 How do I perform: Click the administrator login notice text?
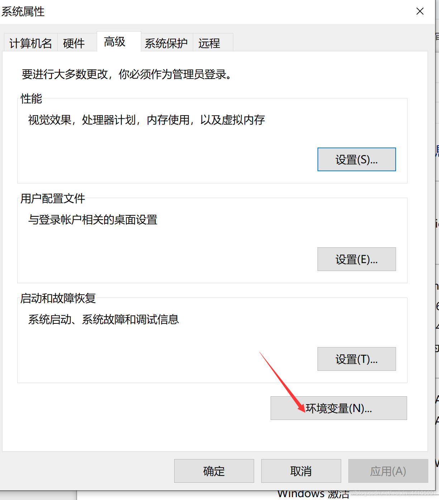tap(127, 74)
